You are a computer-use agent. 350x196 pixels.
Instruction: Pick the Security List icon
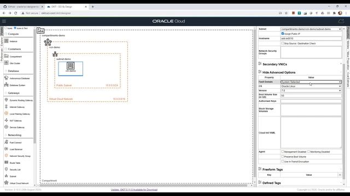[6, 169]
